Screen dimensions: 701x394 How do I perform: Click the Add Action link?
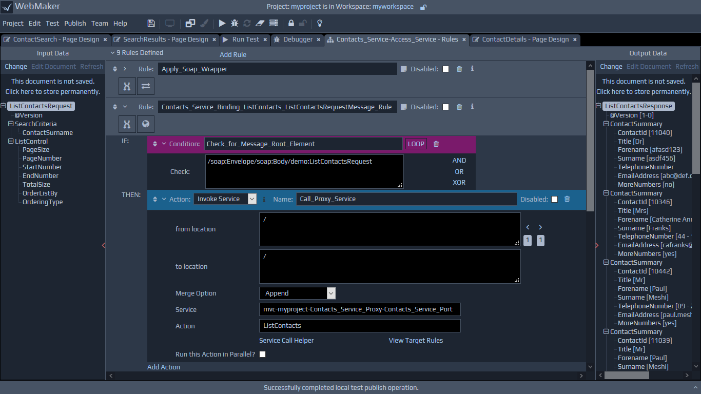click(x=164, y=367)
